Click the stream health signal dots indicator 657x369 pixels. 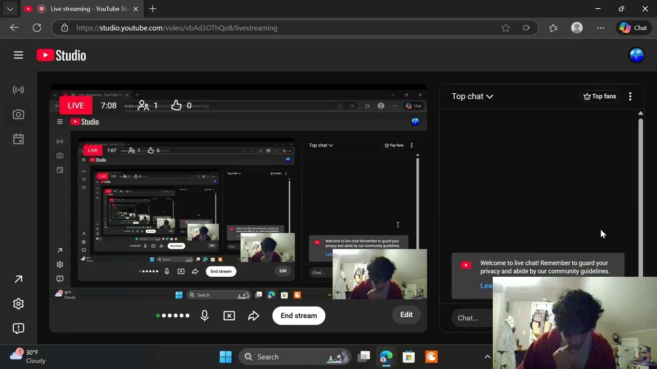click(x=173, y=316)
